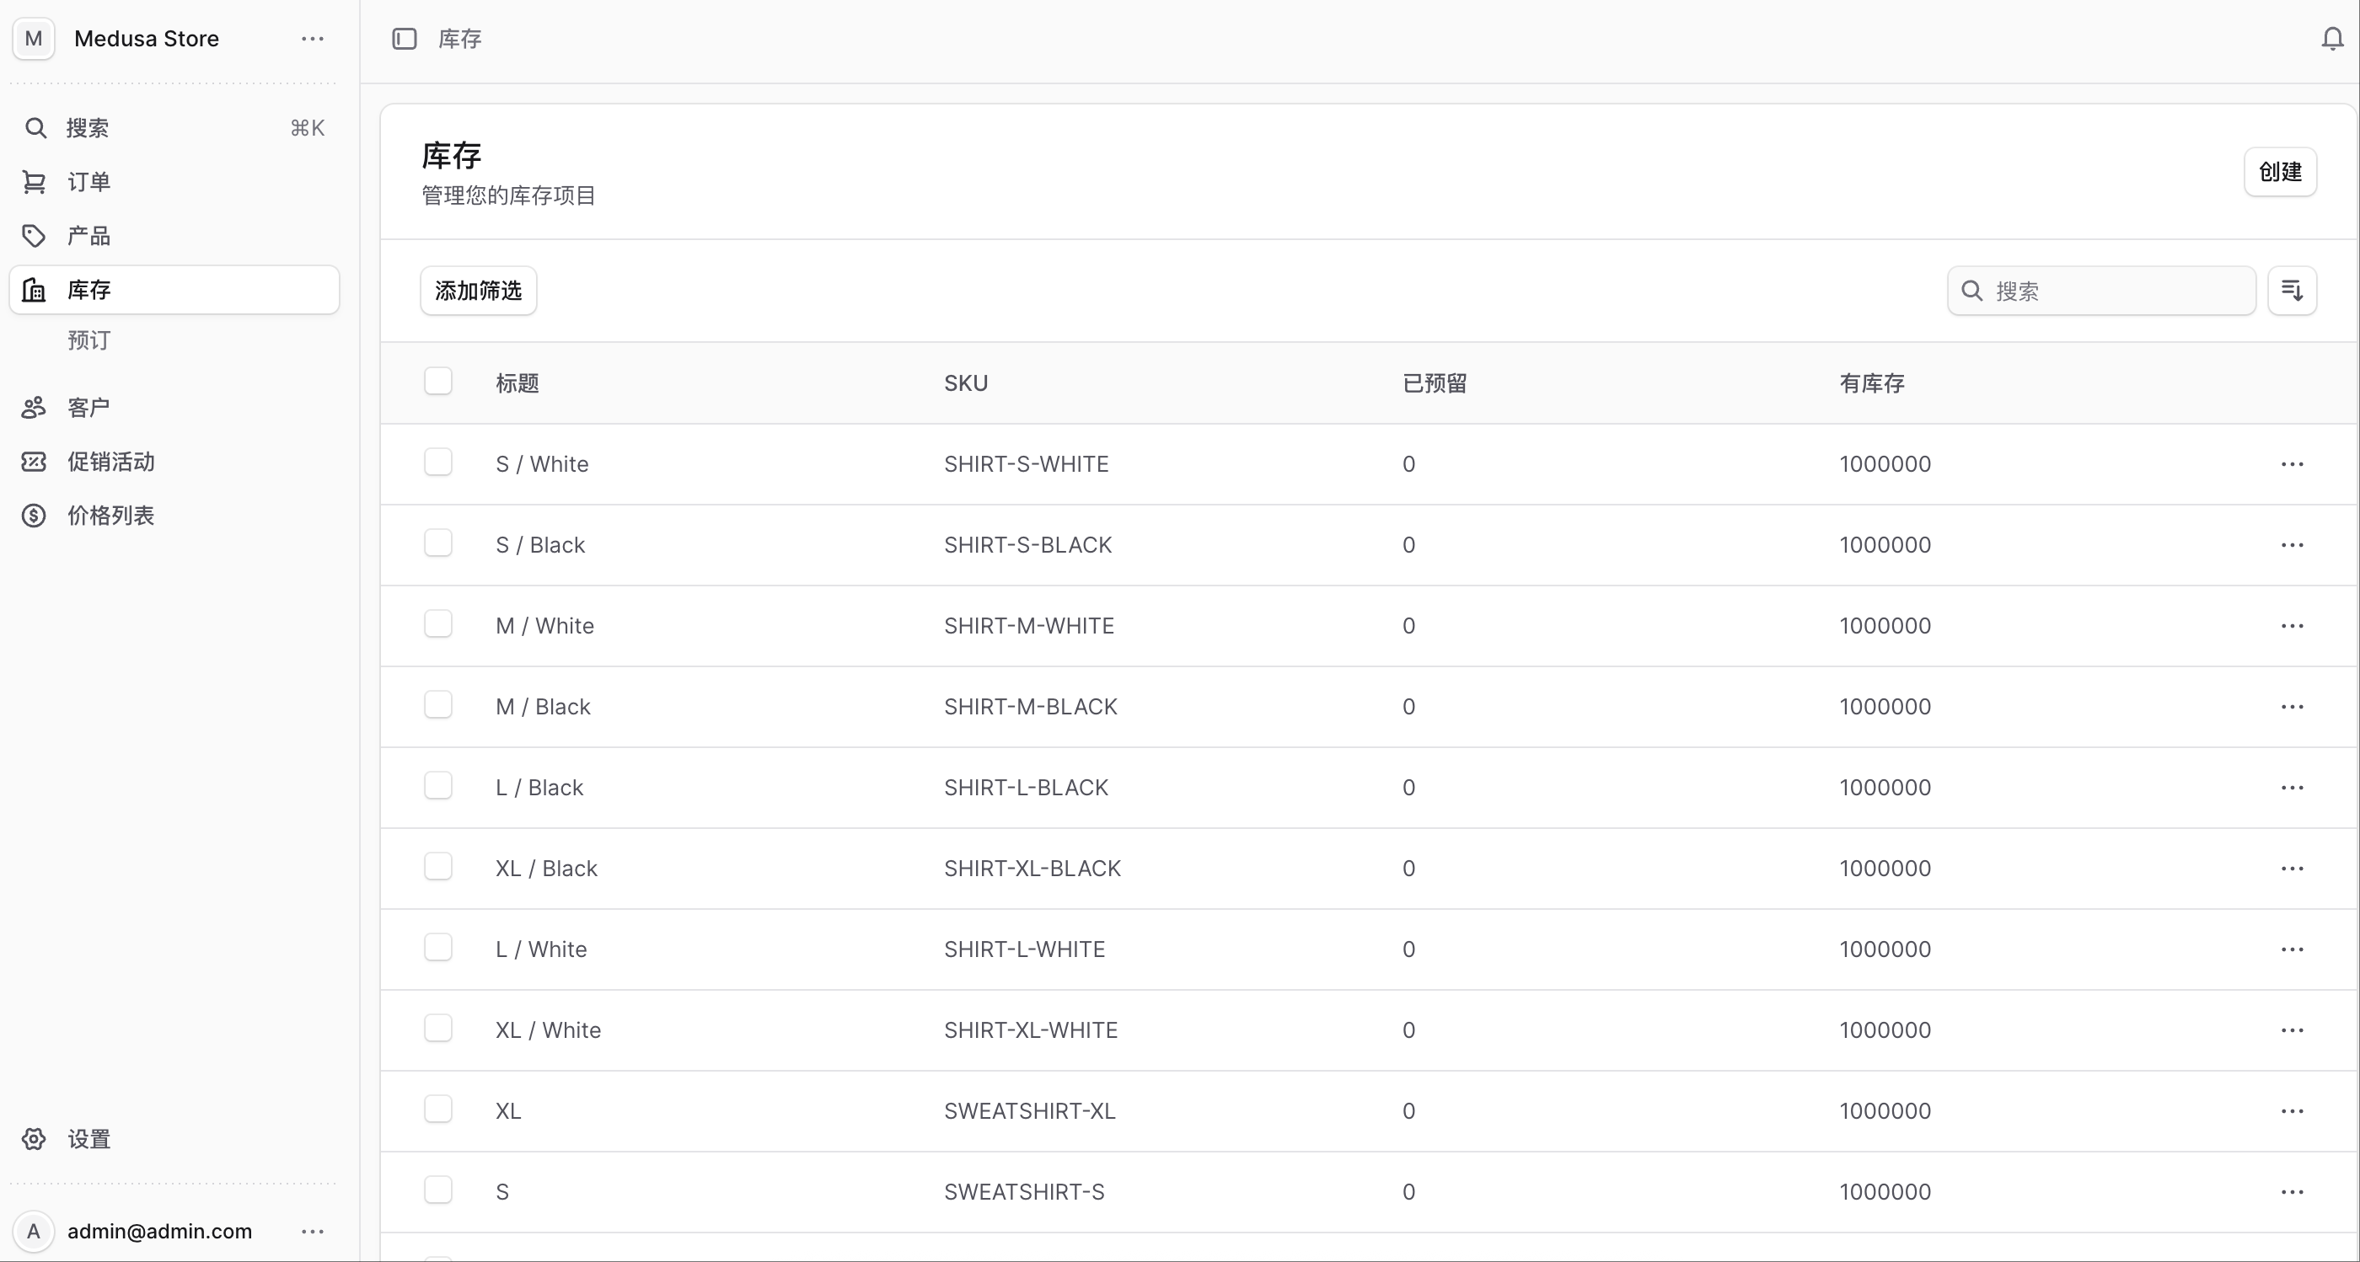Open the notifications bell
The image size is (2360, 1262).
[x=2332, y=39]
